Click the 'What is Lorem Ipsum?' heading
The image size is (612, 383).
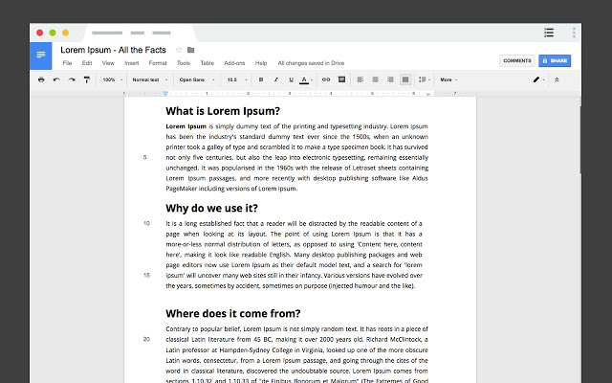tap(223, 111)
